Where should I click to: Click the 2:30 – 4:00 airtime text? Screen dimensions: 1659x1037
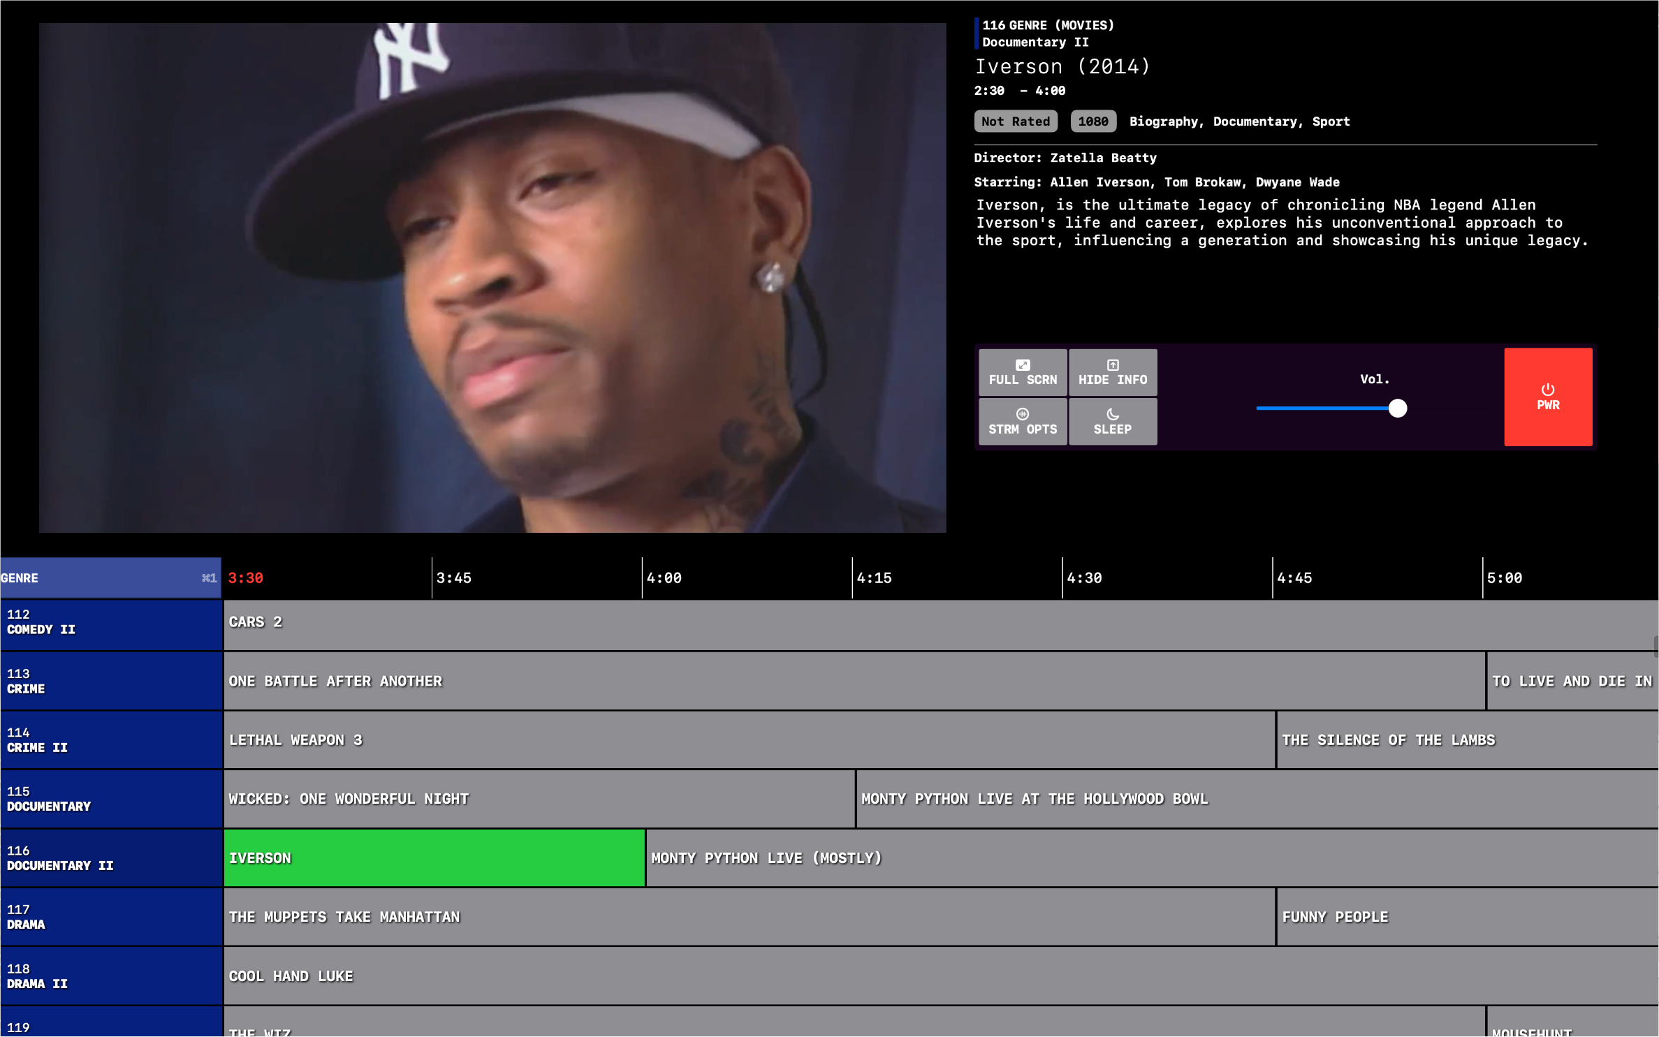point(1020,91)
